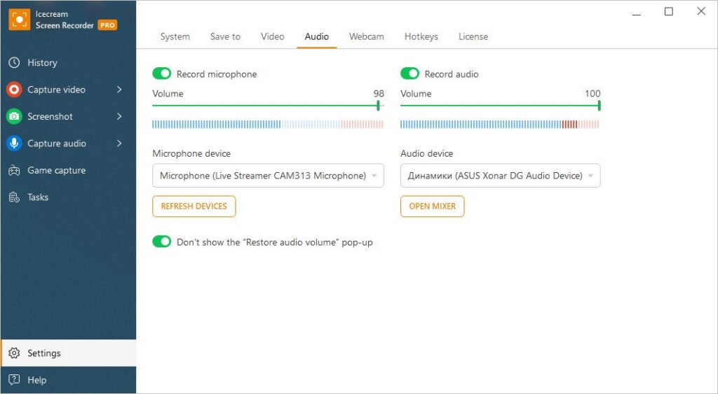The image size is (718, 394).
Task: Switch to the Webcam tab
Action: 367,36
